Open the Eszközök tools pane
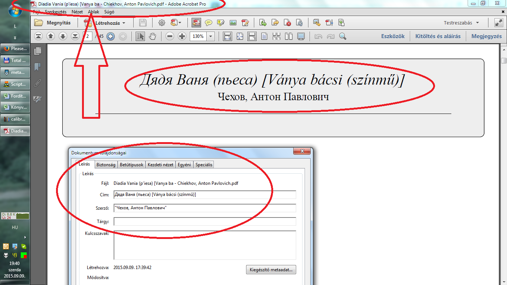The height and width of the screenshot is (285, 507). click(393, 36)
